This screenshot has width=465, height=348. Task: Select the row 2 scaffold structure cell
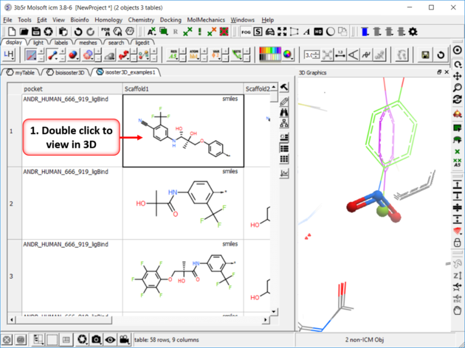pyautogui.click(x=182, y=203)
